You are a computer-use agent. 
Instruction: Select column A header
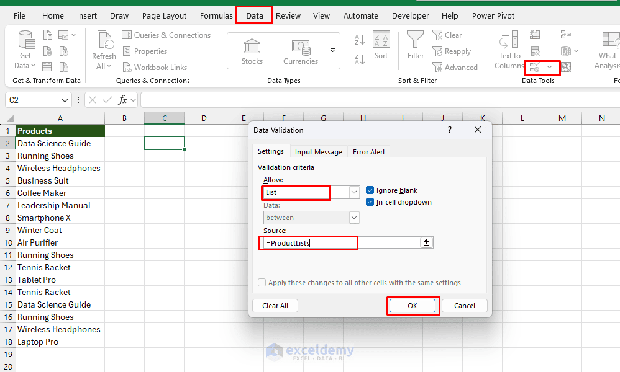(60, 118)
